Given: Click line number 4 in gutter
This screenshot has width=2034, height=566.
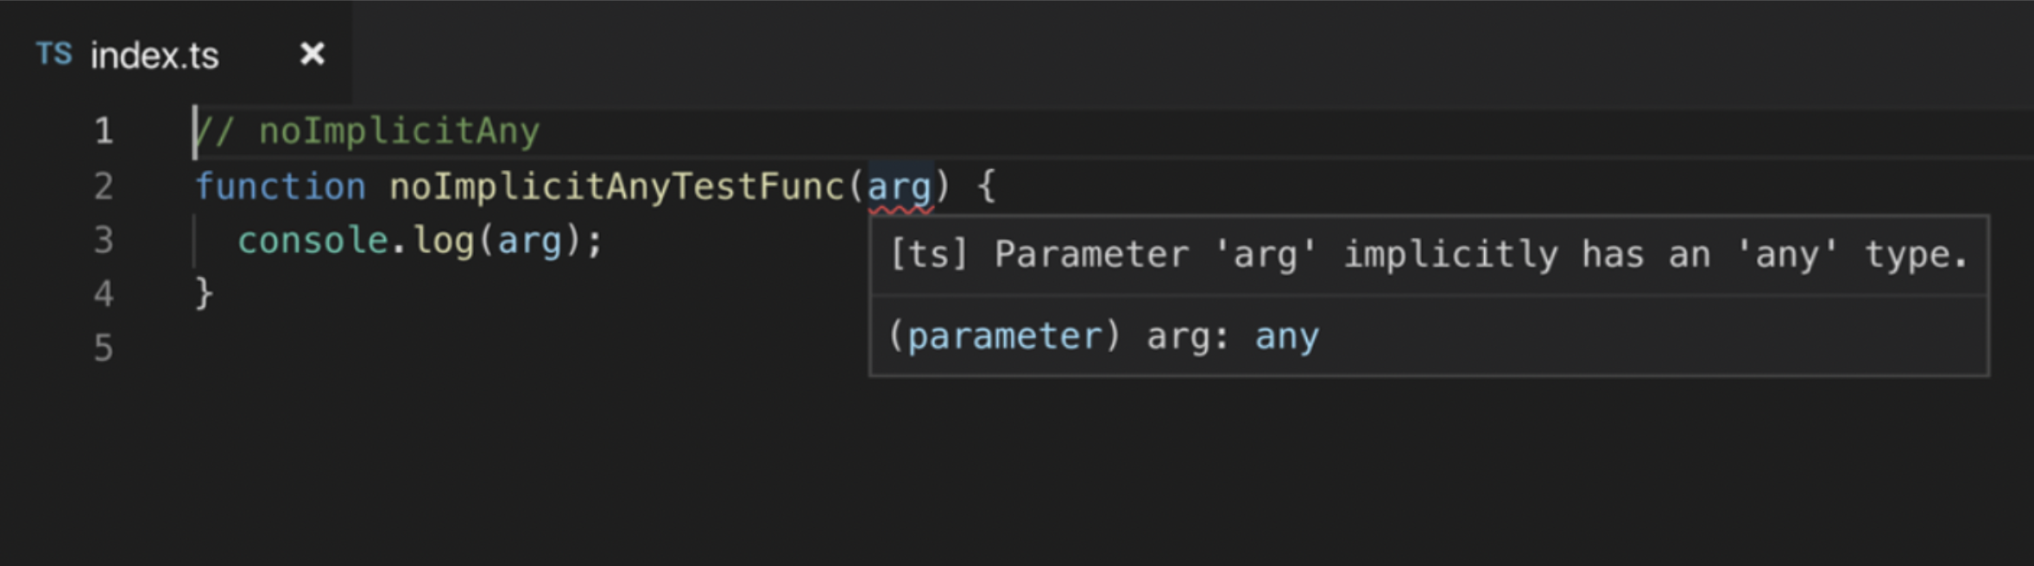Looking at the screenshot, I should coord(104,294).
